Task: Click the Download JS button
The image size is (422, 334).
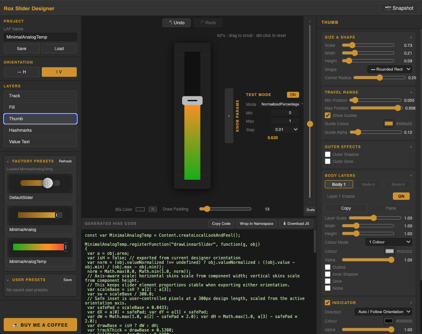Action: coord(296,224)
